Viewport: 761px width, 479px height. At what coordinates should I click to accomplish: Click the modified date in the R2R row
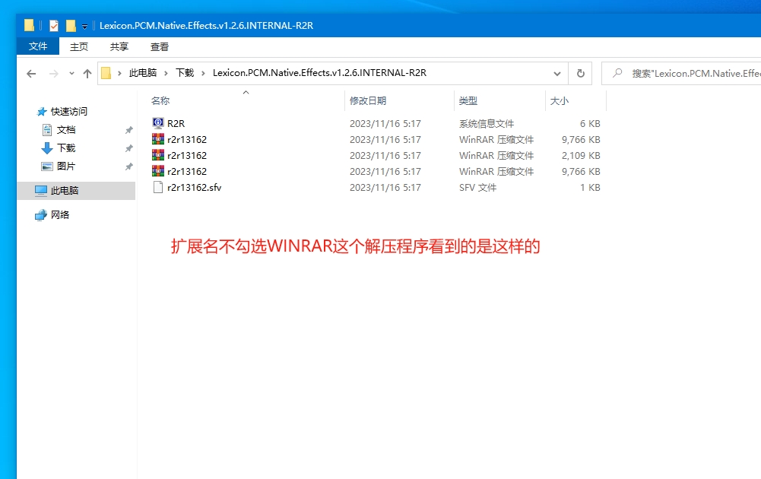(385, 124)
